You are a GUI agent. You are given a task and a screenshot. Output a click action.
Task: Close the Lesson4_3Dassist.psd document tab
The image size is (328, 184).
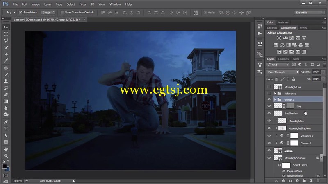[x=84, y=20]
